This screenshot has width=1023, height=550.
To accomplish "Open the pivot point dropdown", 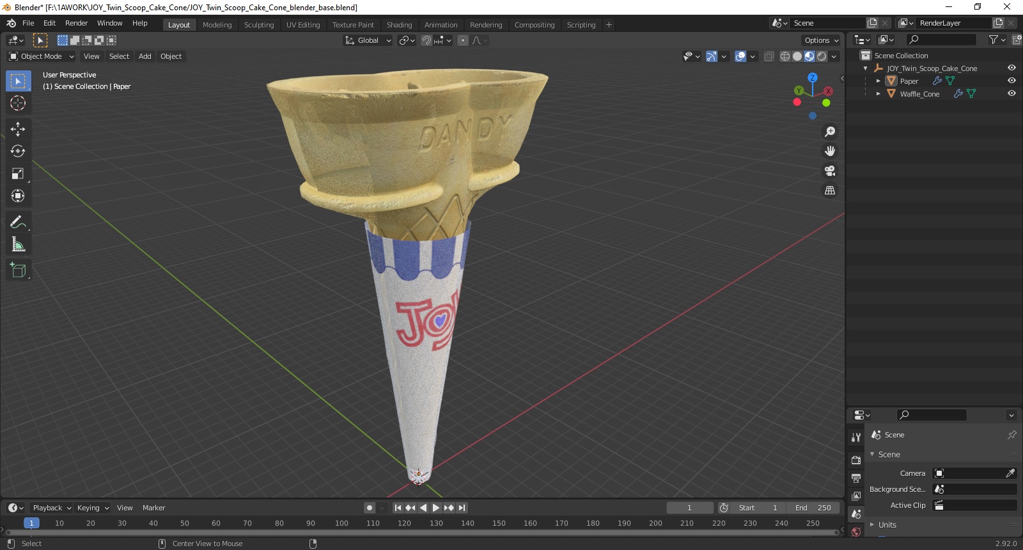I will [x=407, y=40].
